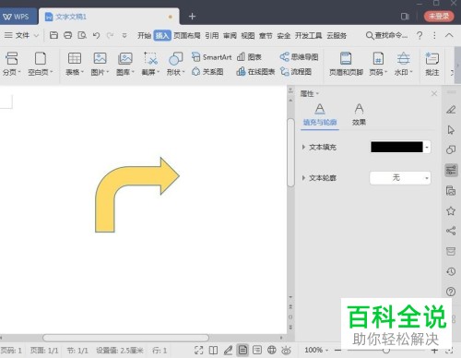The image size is (461, 358).
Task: Insert a relationship diagram (关系图)
Action: (x=207, y=72)
